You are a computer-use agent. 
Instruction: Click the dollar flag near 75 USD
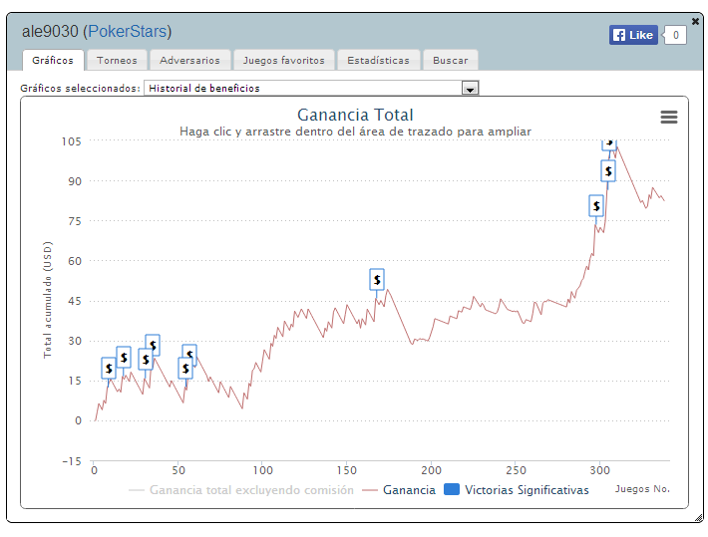tap(596, 206)
